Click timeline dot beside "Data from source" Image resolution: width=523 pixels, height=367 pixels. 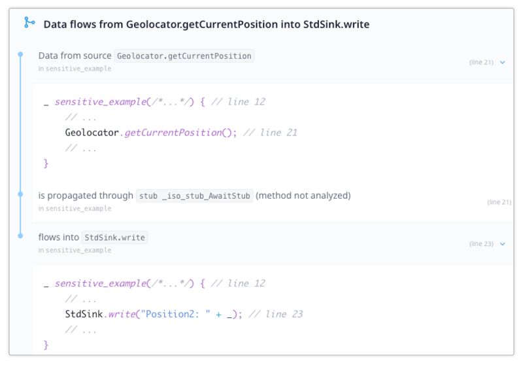[20, 54]
